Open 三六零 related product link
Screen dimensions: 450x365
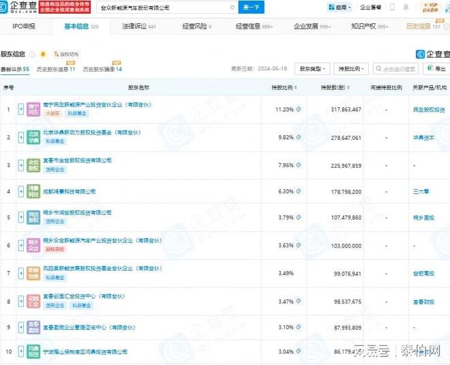421,191
